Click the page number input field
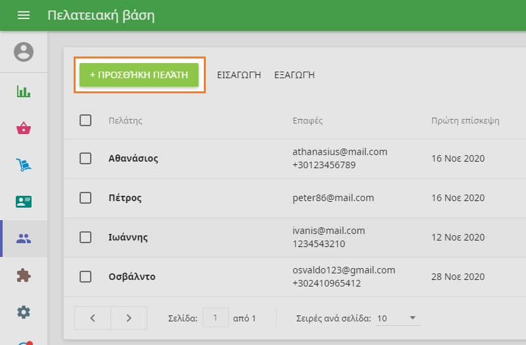526x345 pixels. click(x=216, y=318)
